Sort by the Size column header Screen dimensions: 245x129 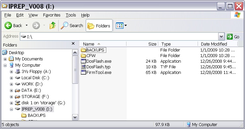coord(142,44)
